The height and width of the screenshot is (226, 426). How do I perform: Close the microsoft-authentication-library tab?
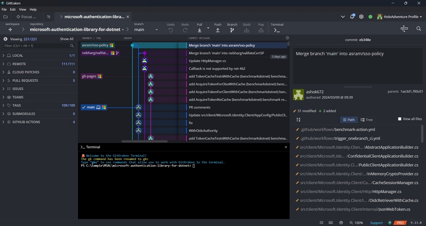click(128, 17)
